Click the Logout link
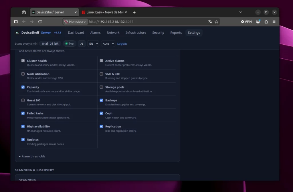This screenshot has width=293, height=192. pos(122,43)
